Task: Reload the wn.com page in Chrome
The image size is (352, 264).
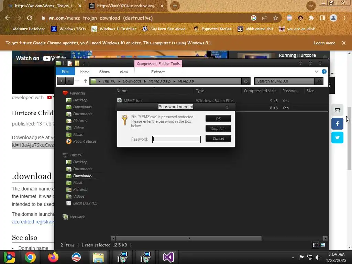Action: click(30, 18)
